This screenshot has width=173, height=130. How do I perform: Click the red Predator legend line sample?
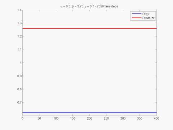pyautogui.click(x=137, y=18)
